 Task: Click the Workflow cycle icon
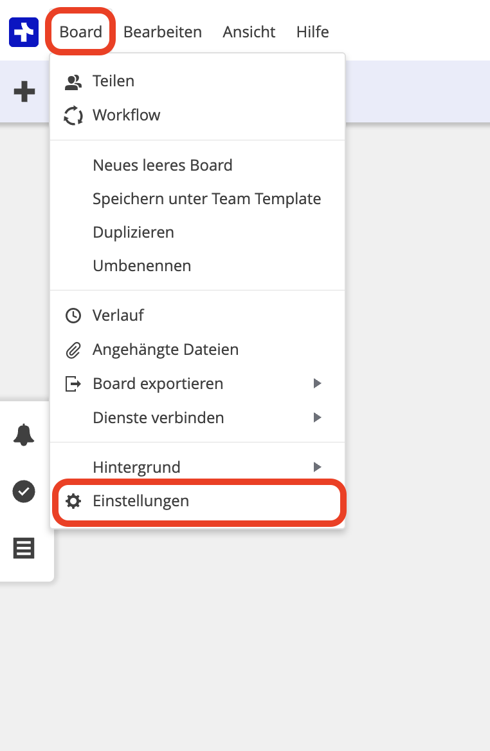[x=74, y=116]
